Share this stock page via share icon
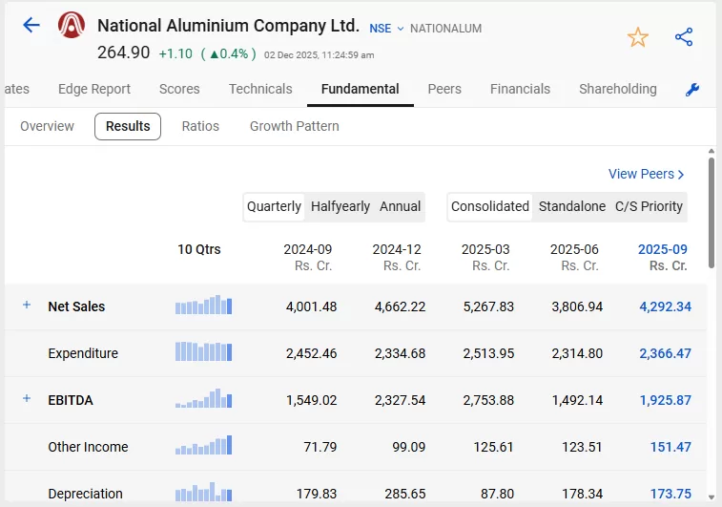Screen dimensions: 722x507 (x=684, y=37)
